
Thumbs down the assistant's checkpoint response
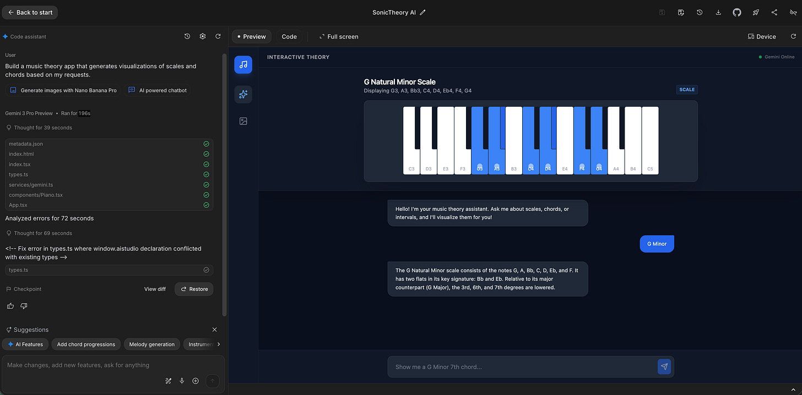click(24, 306)
